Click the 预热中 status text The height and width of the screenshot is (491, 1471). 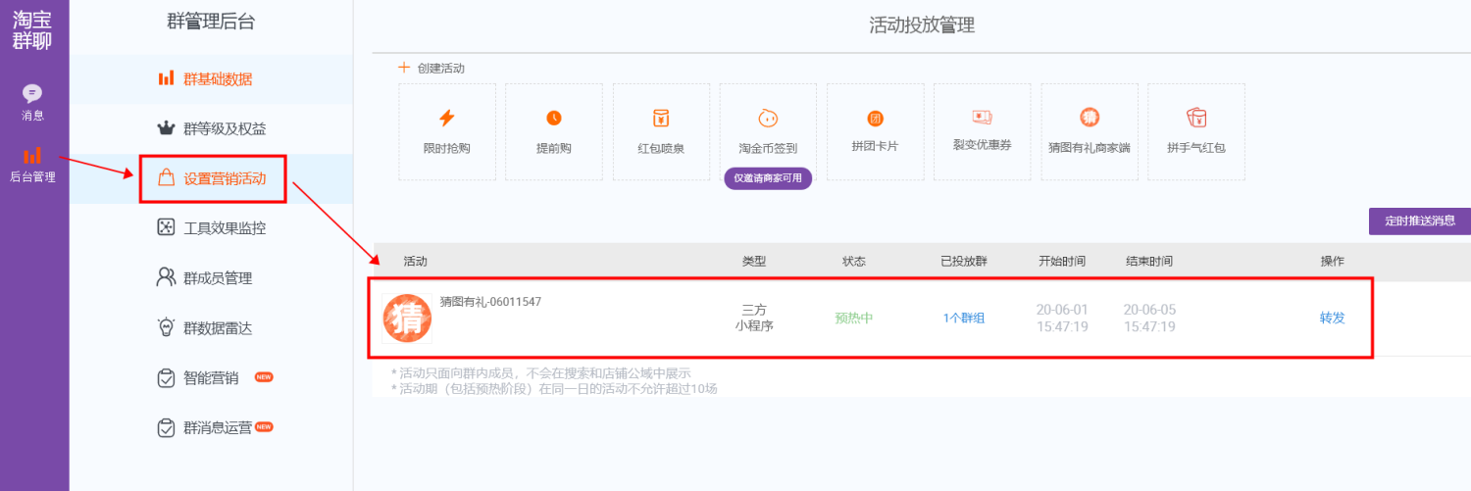point(853,318)
